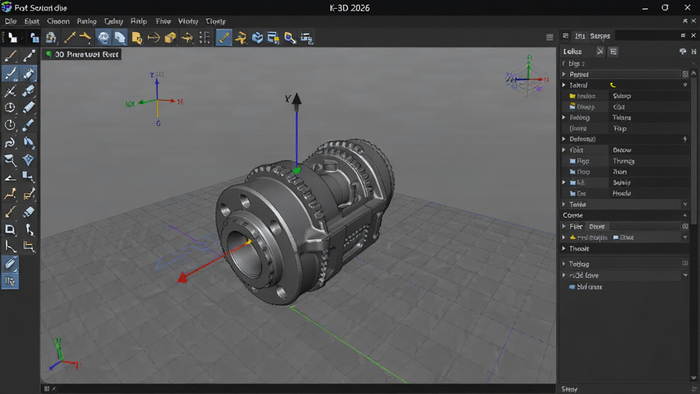Switch to the 'Setrps' tab in right panel
Screen dimensions: 700x394
(x=600, y=36)
